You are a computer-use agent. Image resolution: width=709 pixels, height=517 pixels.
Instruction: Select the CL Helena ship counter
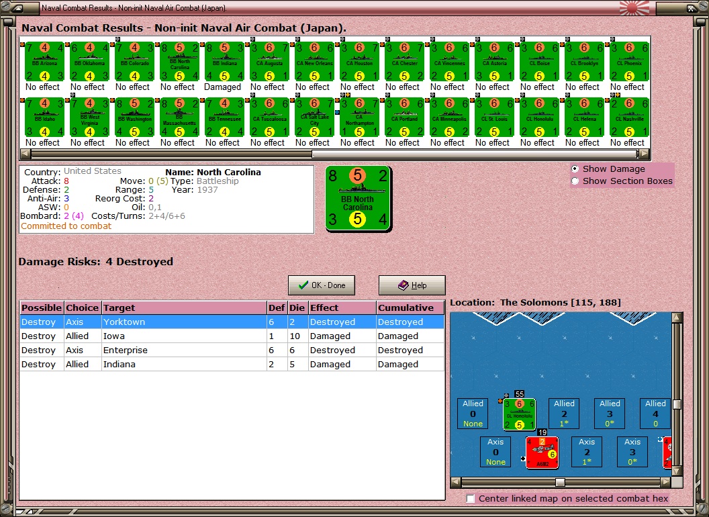pos(584,117)
